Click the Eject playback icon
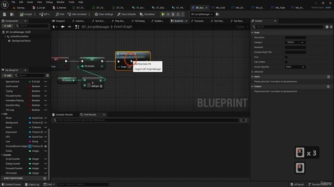Screen dimensions: 334x187 click(178, 14)
